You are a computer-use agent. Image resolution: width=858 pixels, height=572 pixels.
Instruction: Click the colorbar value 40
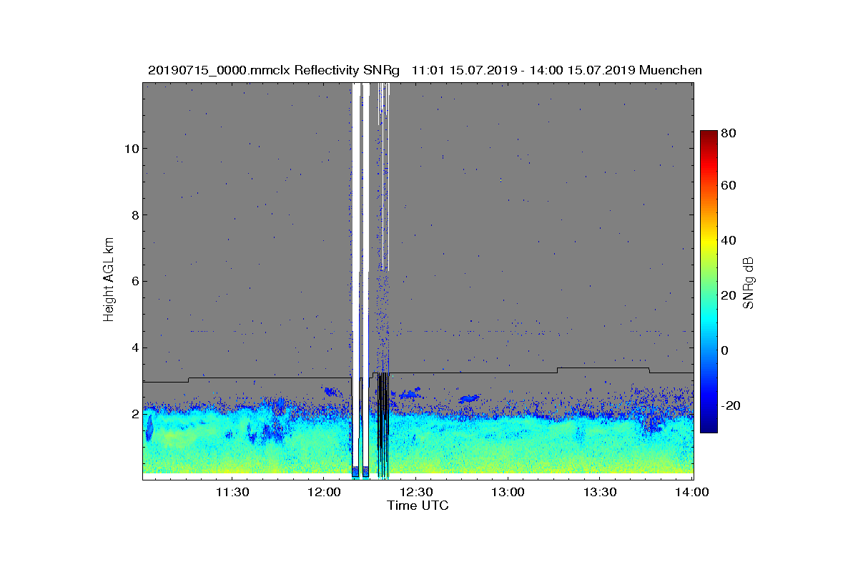[x=729, y=240]
